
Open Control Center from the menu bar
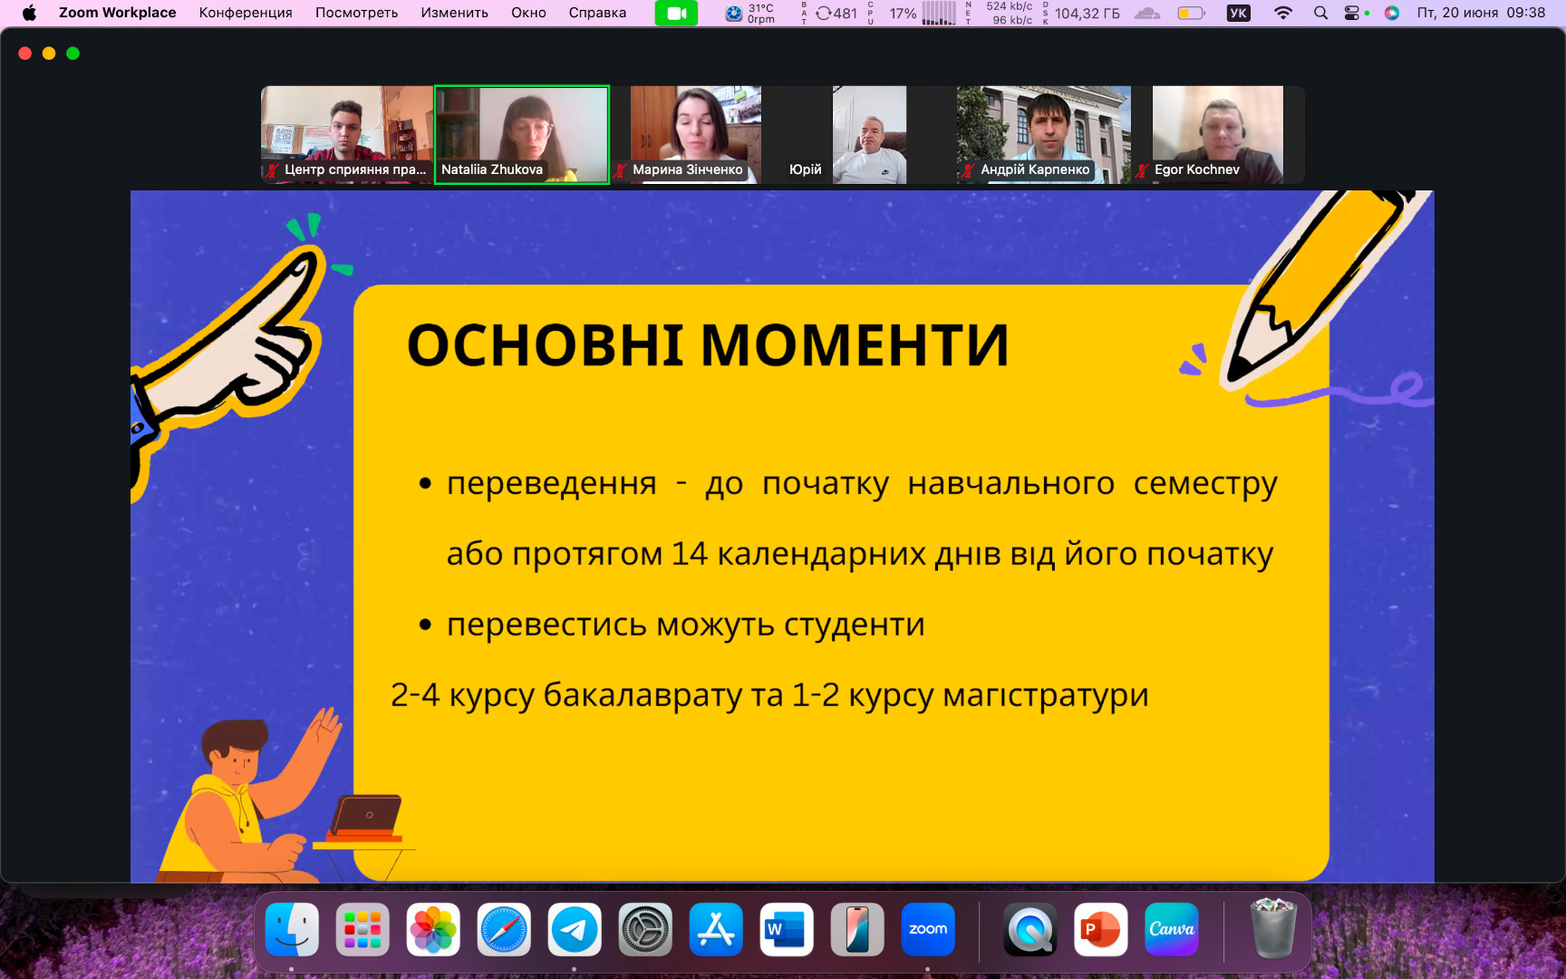point(1351,14)
